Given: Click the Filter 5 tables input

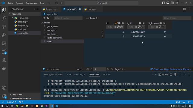Looking at the screenshot, I should click(x=68, y=18).
